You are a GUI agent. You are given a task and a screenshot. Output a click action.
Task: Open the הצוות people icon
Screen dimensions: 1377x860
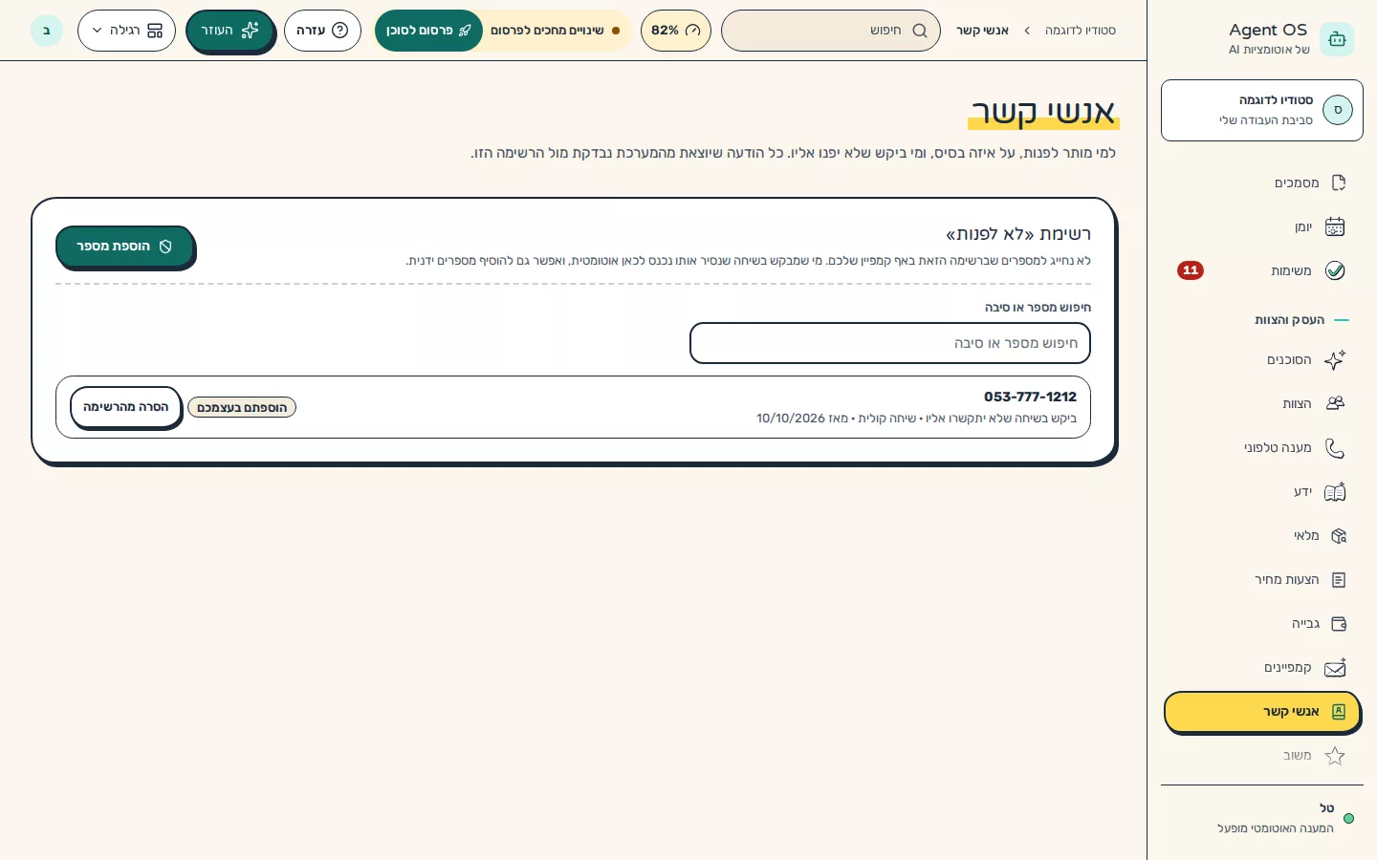point(1336,403)
